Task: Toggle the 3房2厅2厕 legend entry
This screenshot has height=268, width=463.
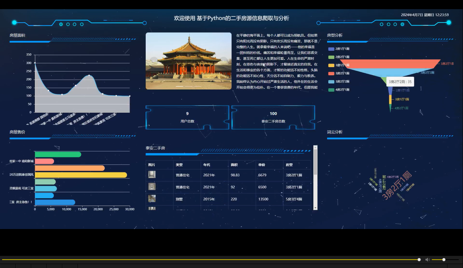Action: (x=339, y=82)
